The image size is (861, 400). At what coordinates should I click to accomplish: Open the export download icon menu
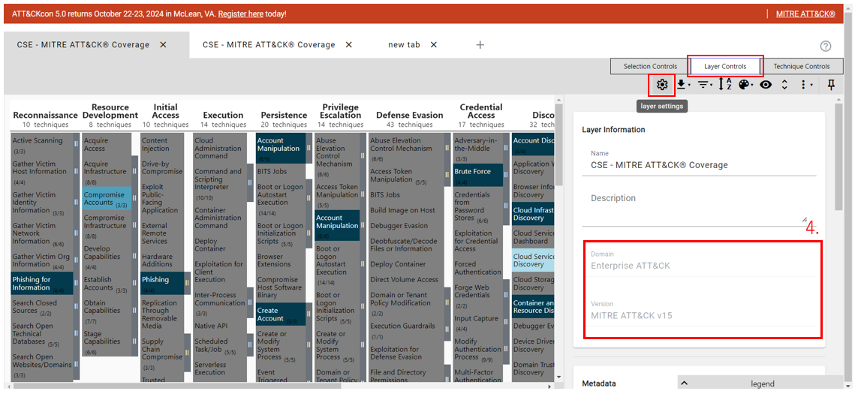point(683,85)
